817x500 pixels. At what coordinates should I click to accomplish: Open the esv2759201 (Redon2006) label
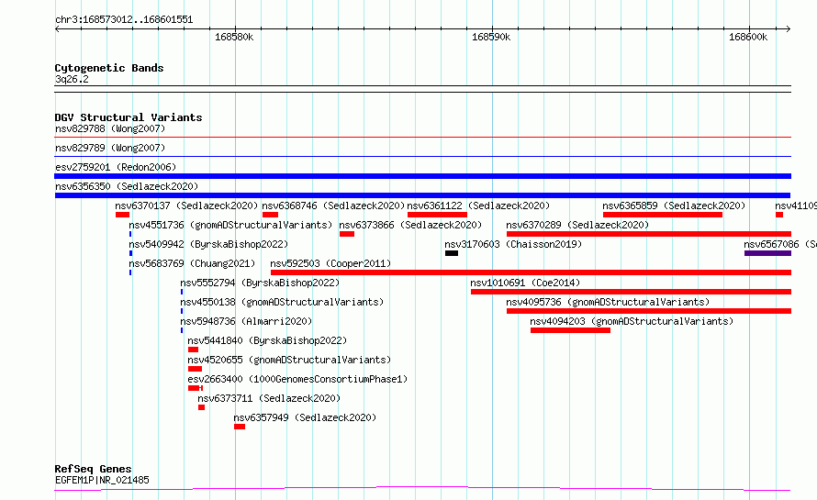click(116, 167)
